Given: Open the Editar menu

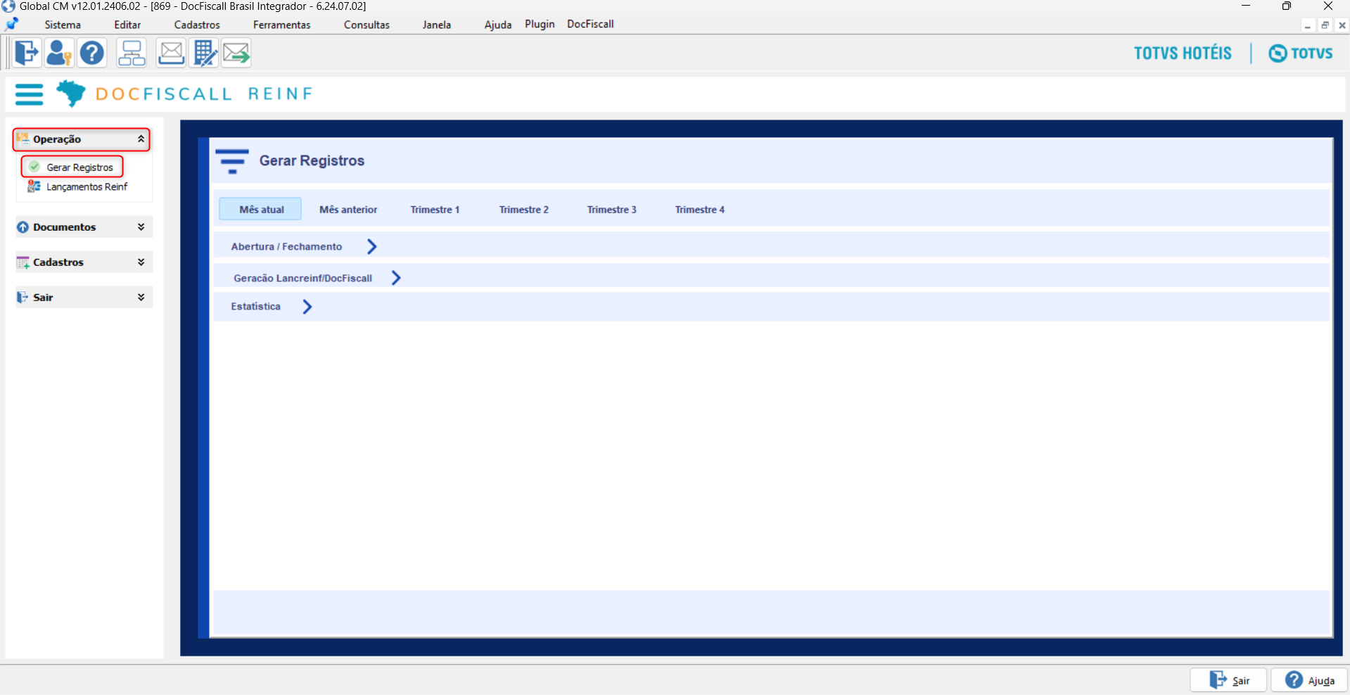Looking at the screenshot, I should (127, 25).
